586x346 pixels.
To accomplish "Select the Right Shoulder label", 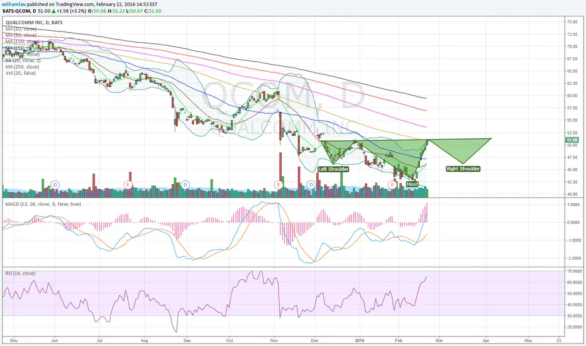I will pyautogui.click(x=463, y=169).
